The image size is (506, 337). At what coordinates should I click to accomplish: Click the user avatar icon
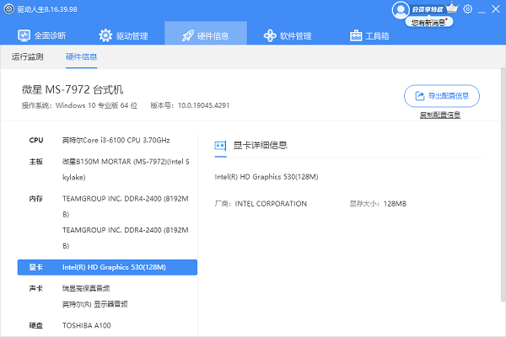401,9
